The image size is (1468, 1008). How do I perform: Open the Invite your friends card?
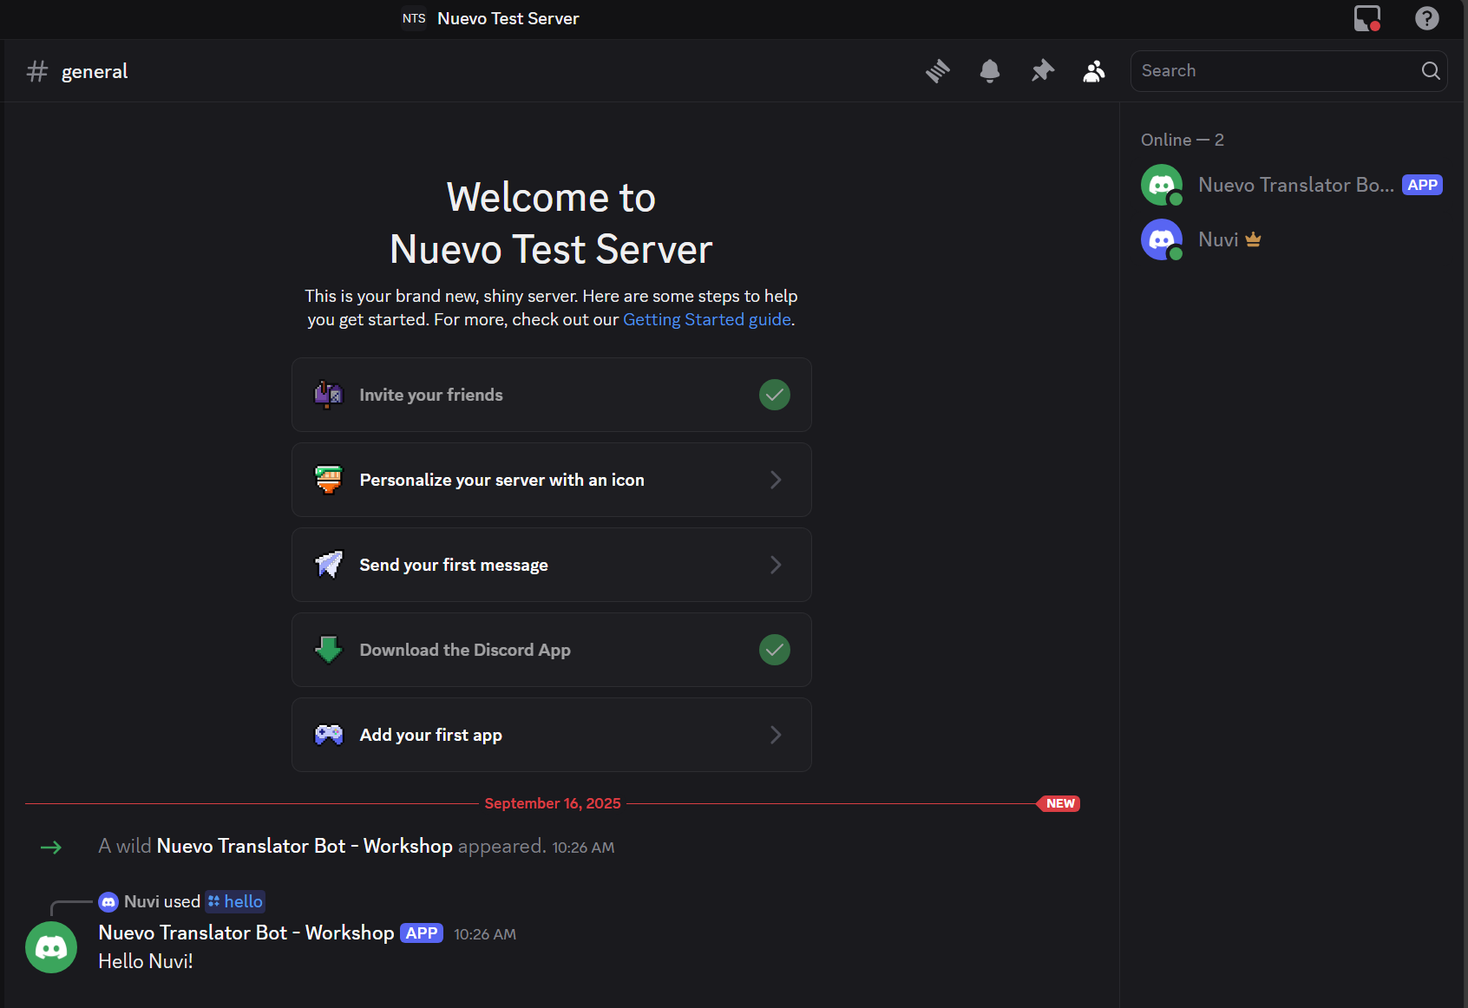[552, 395]
